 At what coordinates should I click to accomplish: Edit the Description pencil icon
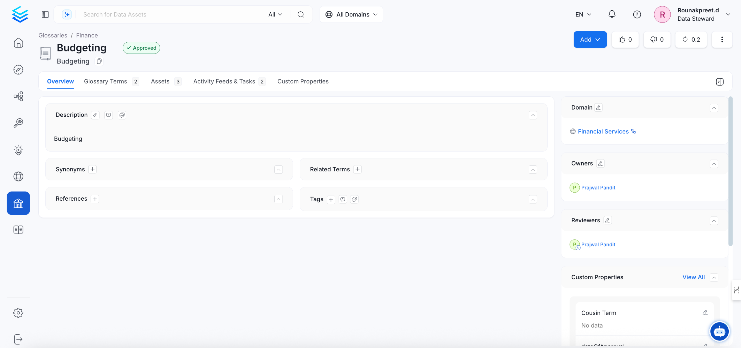(x=95, y=115)
